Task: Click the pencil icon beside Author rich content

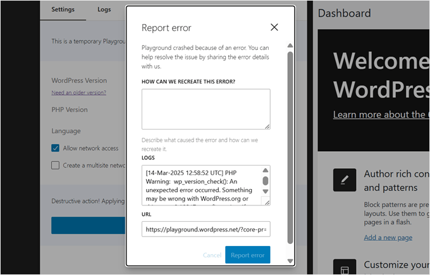Action: tap(345, 180)
